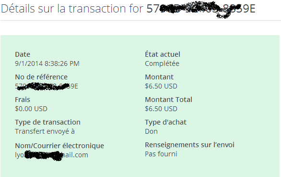This screenshot has width=281, height=177.
Task: Click the date value 9/1/2014 8:38:26 PM
Action: pyautogui.click(x=47, y=63)
